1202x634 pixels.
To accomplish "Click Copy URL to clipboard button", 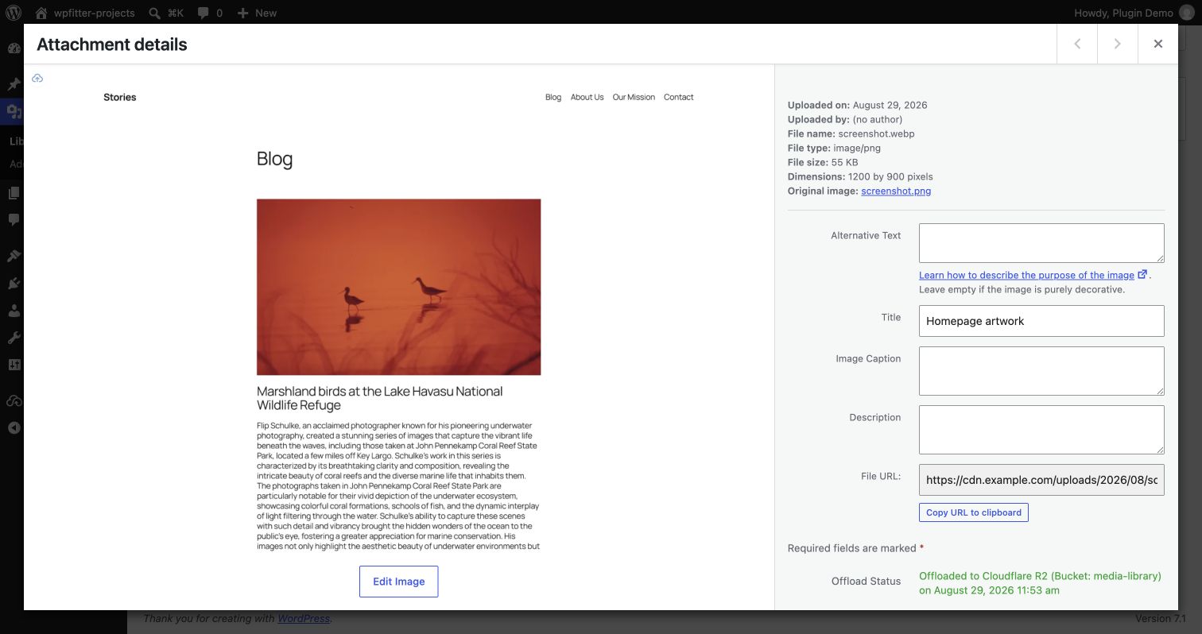I will tap(974, 512).
